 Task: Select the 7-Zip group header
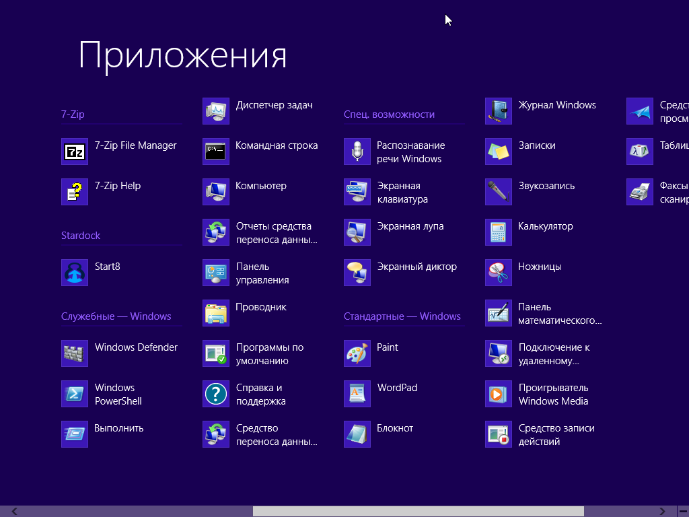click(x=73, y=114)
